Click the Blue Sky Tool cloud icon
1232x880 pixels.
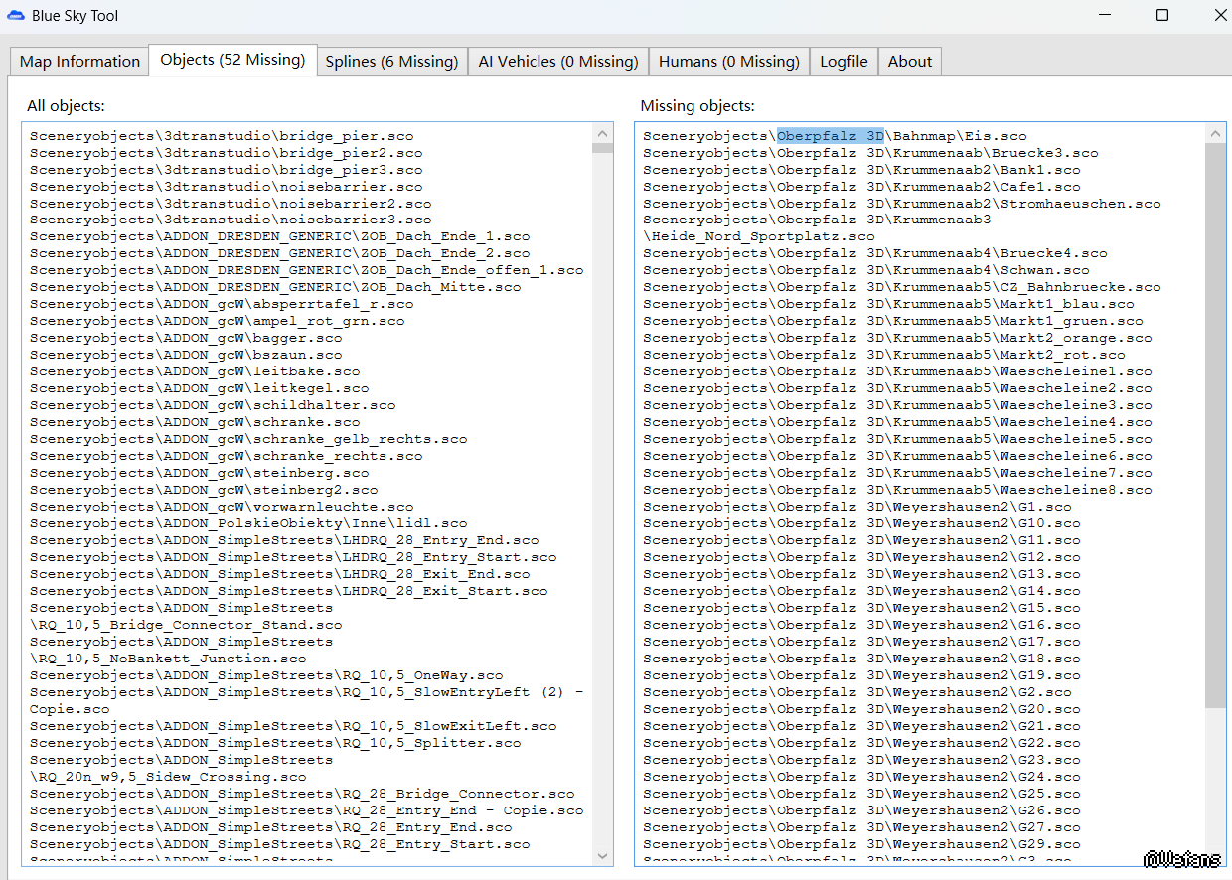[x=15, y=16]
